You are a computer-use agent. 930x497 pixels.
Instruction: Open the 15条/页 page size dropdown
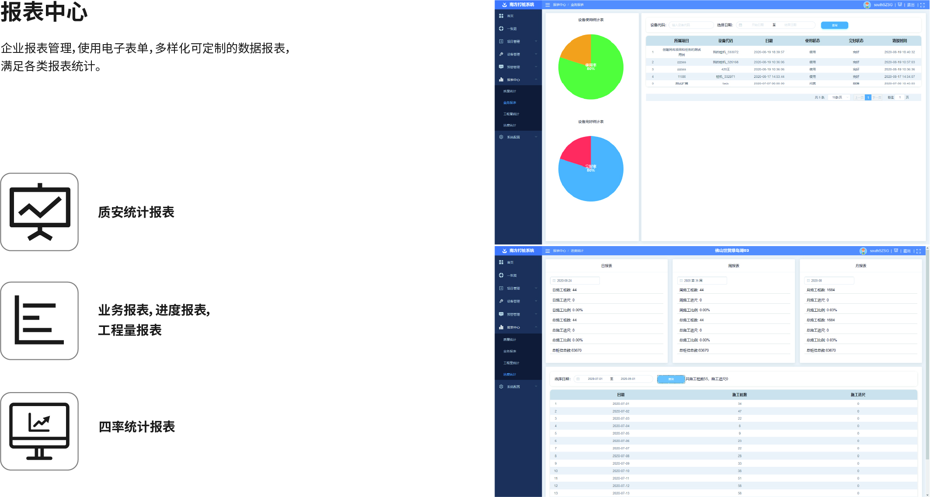pos(839,97)
